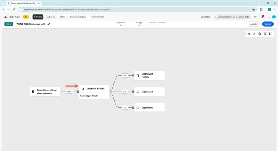Click the Expérience B icon

pos(138,92)
